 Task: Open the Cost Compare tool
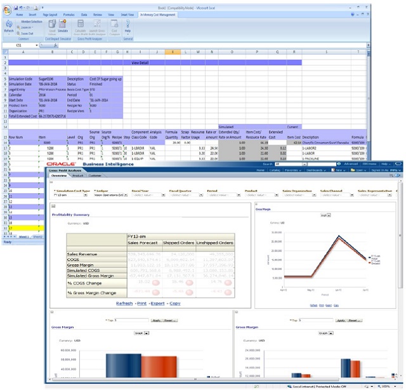coord(114,27)
